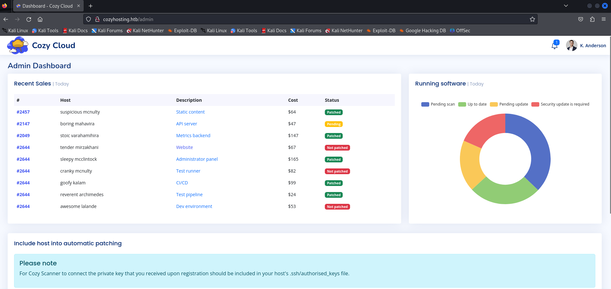Open first Kali Docs bookmark
Screen dimensions: 611x289
[x=75, y=31]
